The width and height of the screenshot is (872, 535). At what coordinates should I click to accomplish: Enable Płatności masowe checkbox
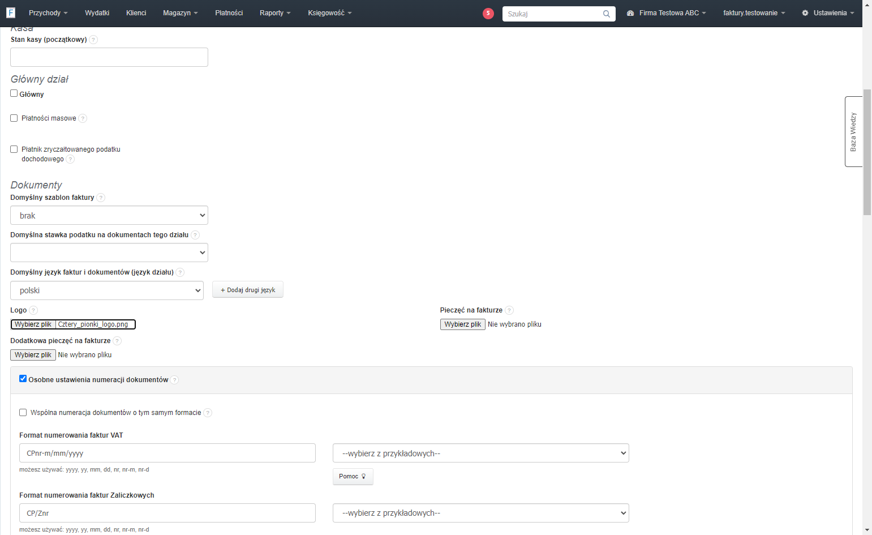pyautogui.click(x=14, y=118)
